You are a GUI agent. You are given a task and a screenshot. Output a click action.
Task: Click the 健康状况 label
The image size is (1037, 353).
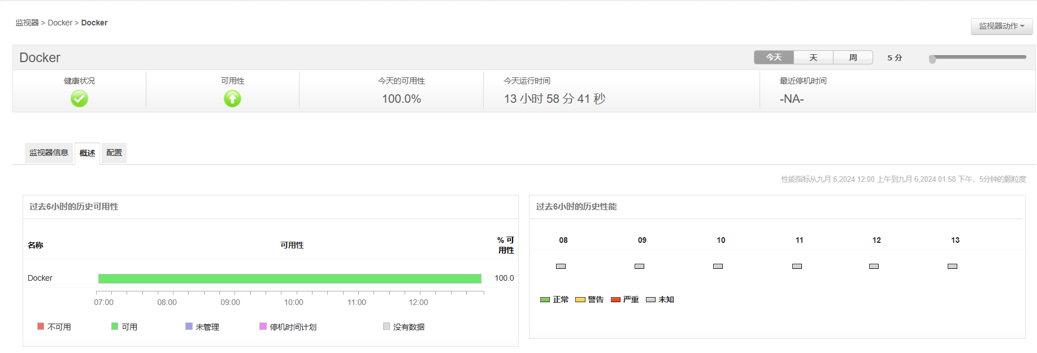[x=79, y=81]
